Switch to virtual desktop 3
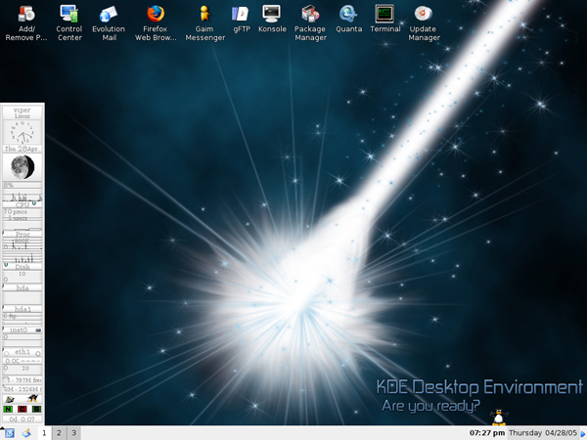The width and height of the screenshot is (587, 440). [x=73, y=433]
